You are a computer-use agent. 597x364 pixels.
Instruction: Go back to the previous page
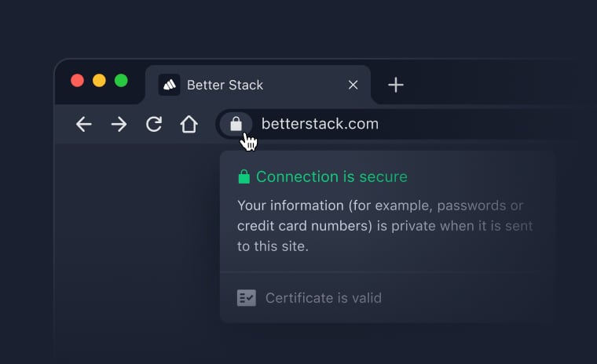[x=84, y=124]
